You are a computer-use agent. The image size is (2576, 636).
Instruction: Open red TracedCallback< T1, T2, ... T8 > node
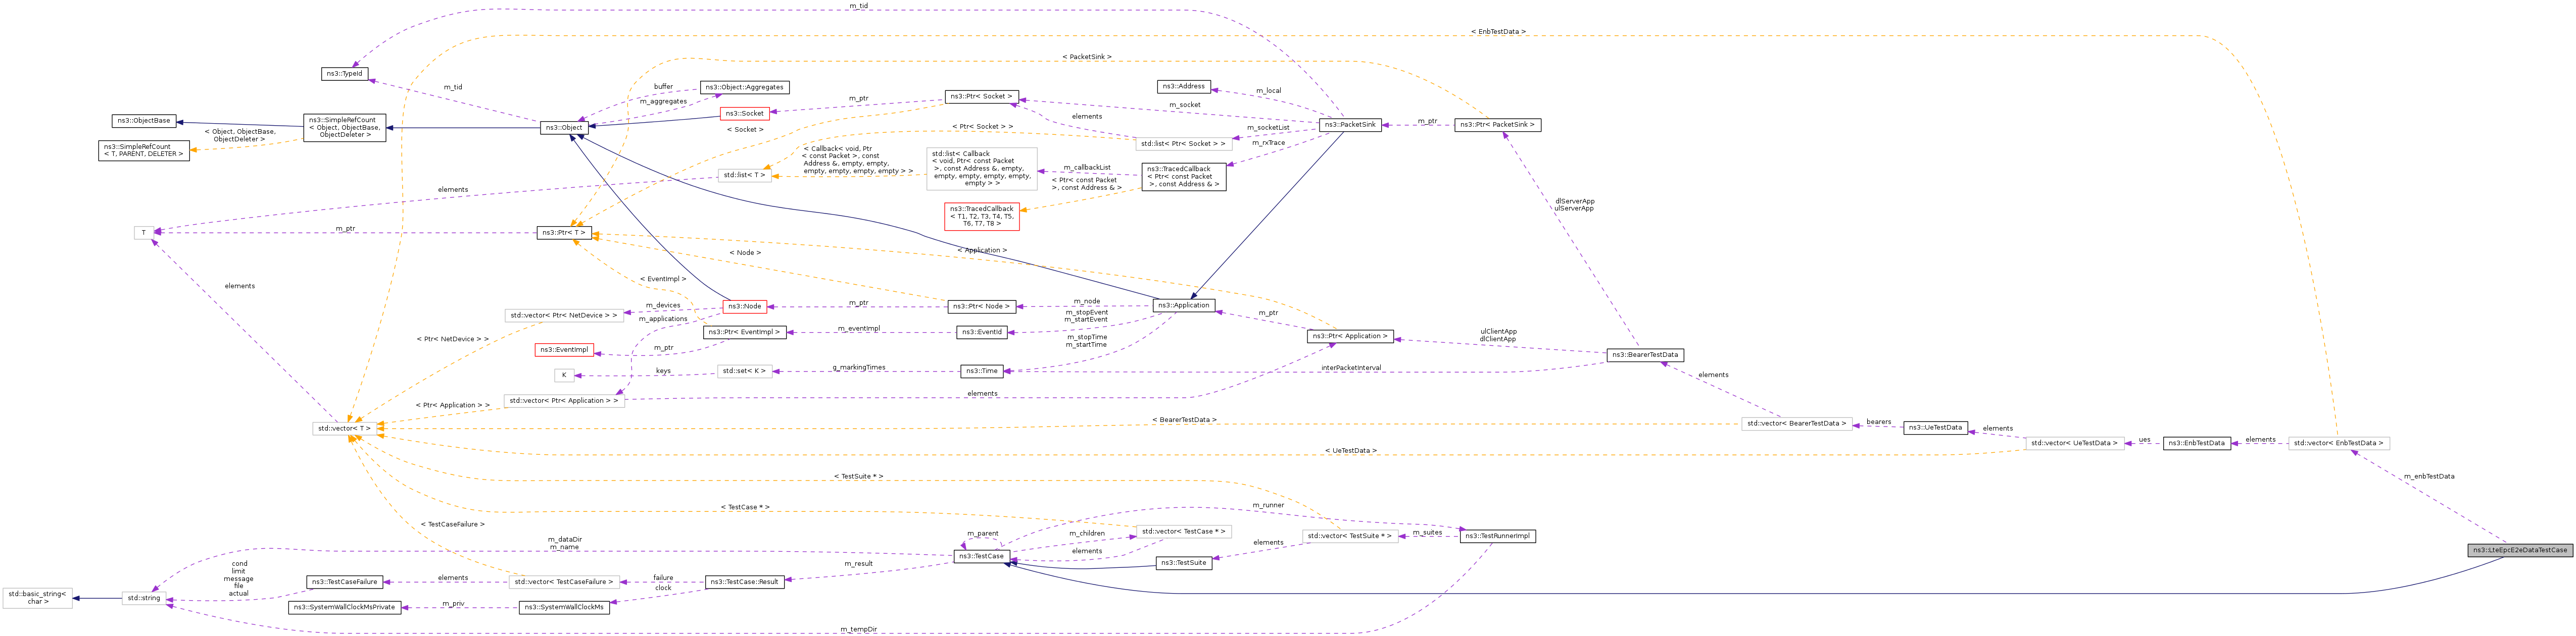click(982, 217)
